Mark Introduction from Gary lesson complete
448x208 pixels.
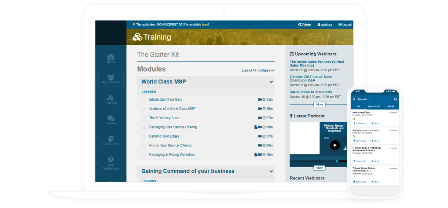point(143,100)
